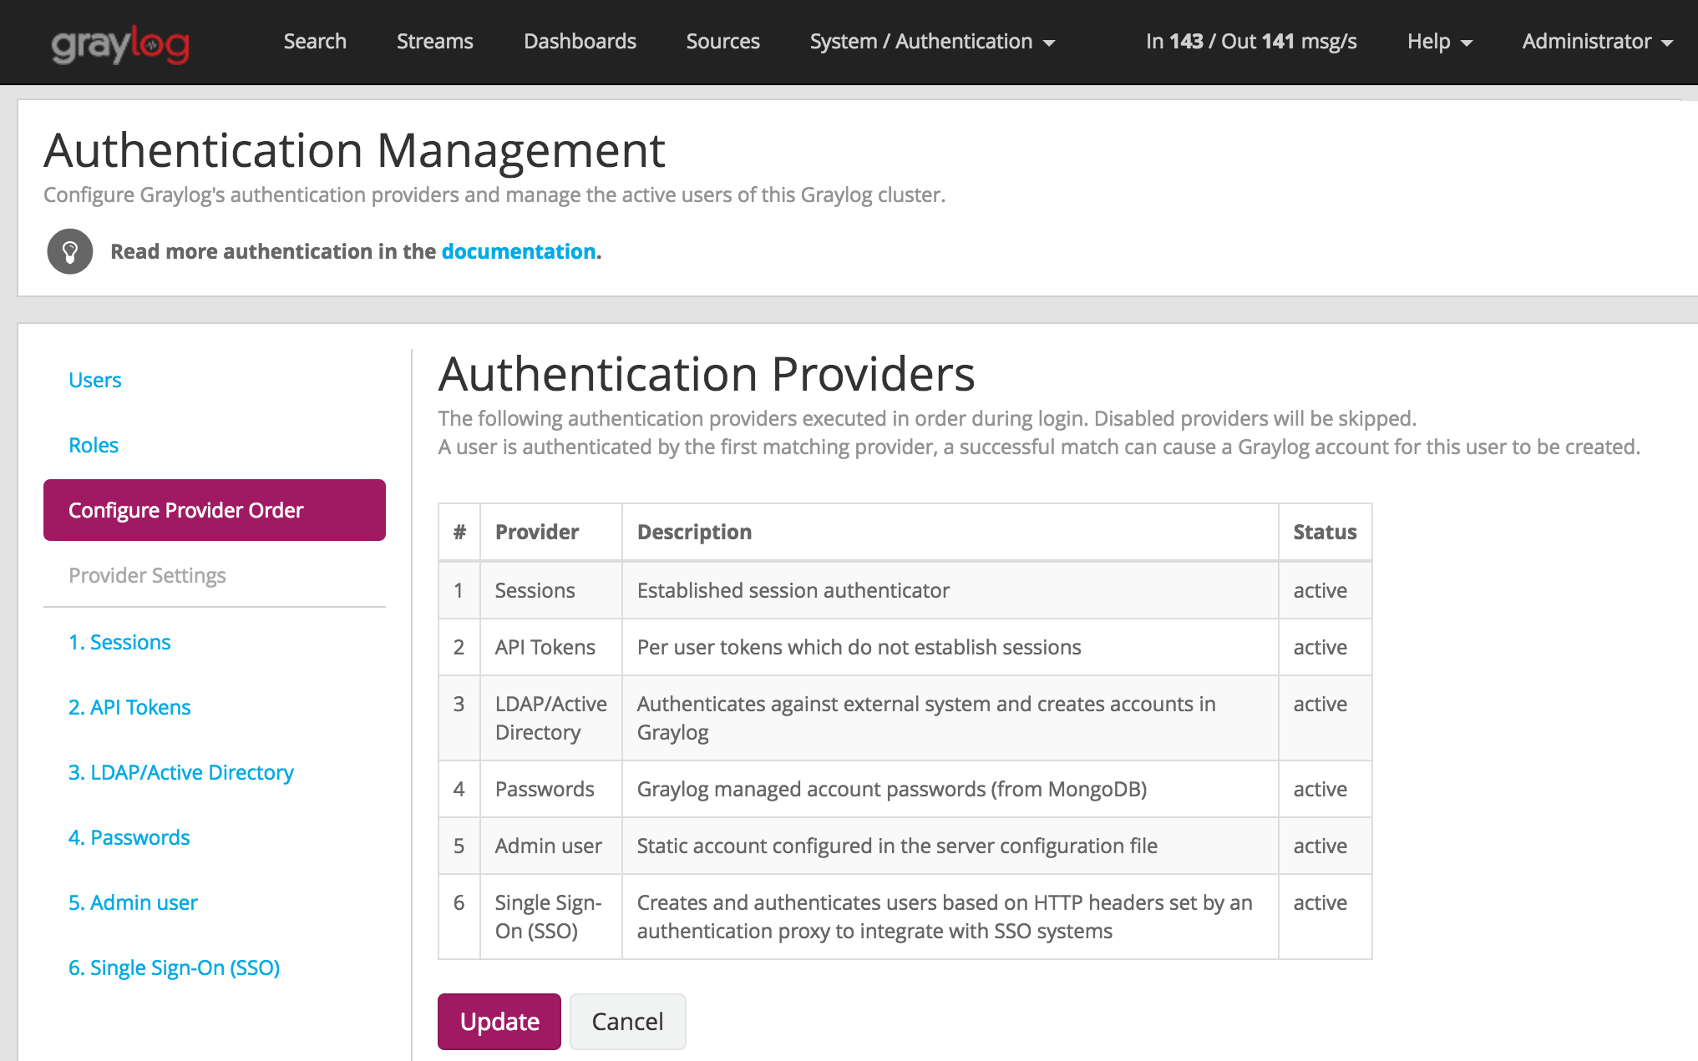Click the Provider column header
The height and width of the screenshot is (1061, 1698).
point(550,532)
